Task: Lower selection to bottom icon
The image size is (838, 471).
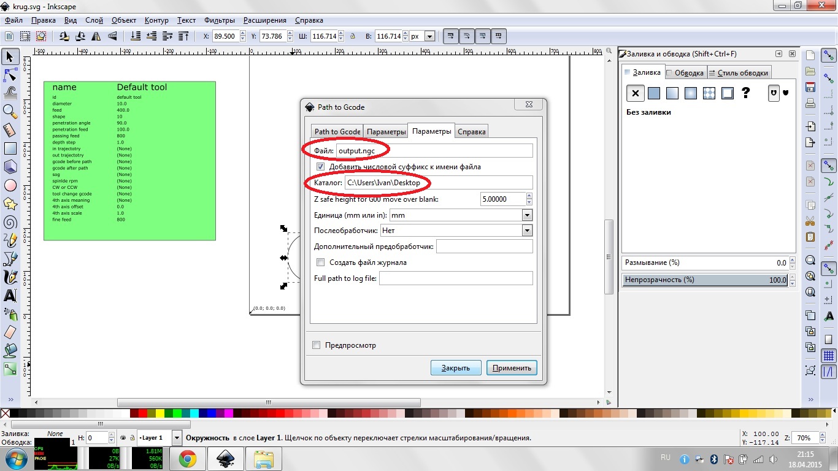Action: (136, 36)
